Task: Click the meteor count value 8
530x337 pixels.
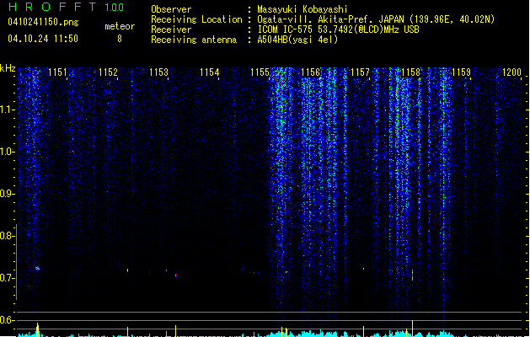Action: (x=120, y=39)
